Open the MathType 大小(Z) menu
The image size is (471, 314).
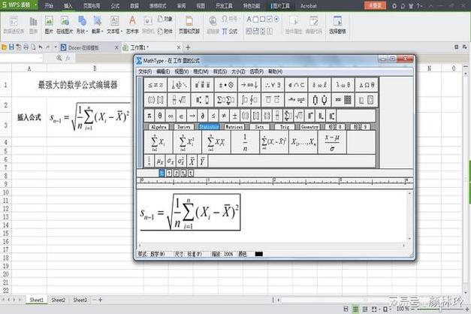click(x=238, y=71)
